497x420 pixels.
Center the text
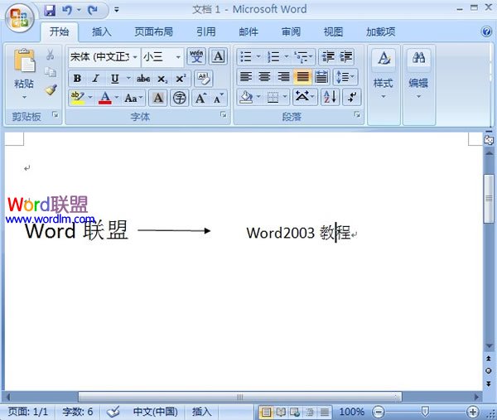click(x=264, y=77)
